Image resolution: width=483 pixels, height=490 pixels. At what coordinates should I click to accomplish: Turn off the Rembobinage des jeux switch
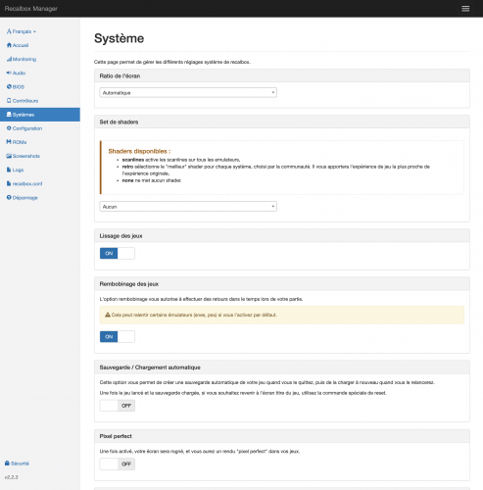(118, 337)
